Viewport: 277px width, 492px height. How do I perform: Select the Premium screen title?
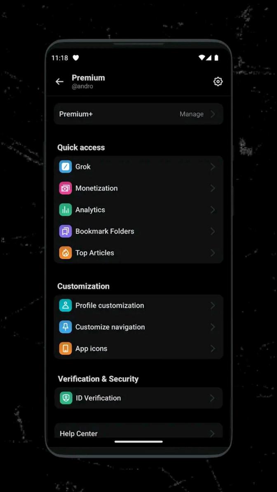click(x=88, y=78)
